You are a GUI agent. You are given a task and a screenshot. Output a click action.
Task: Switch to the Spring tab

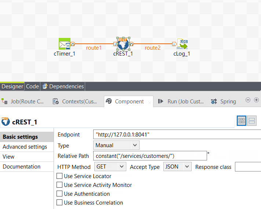(224, 102)
